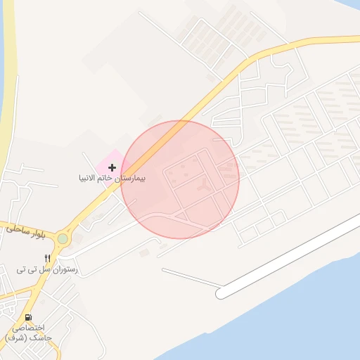
Task: Click the green roundabout center
Action: click(x=63, y=239)
